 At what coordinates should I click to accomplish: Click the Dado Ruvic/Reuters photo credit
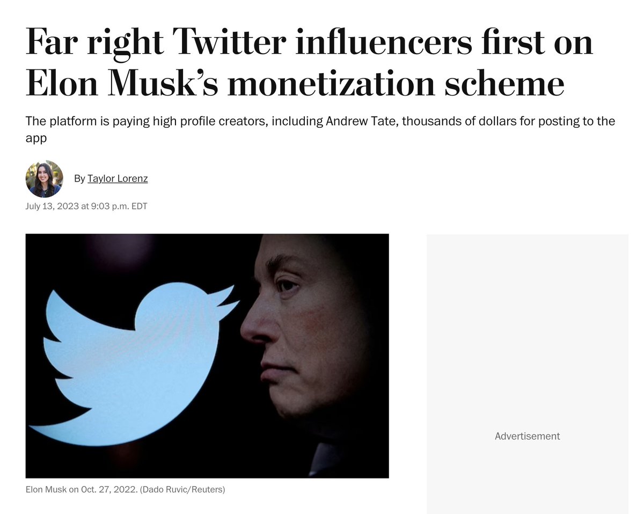pyautogui.click(x=182, y=490)
